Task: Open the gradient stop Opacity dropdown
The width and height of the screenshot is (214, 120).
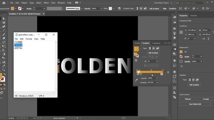Action: point(157,78)
